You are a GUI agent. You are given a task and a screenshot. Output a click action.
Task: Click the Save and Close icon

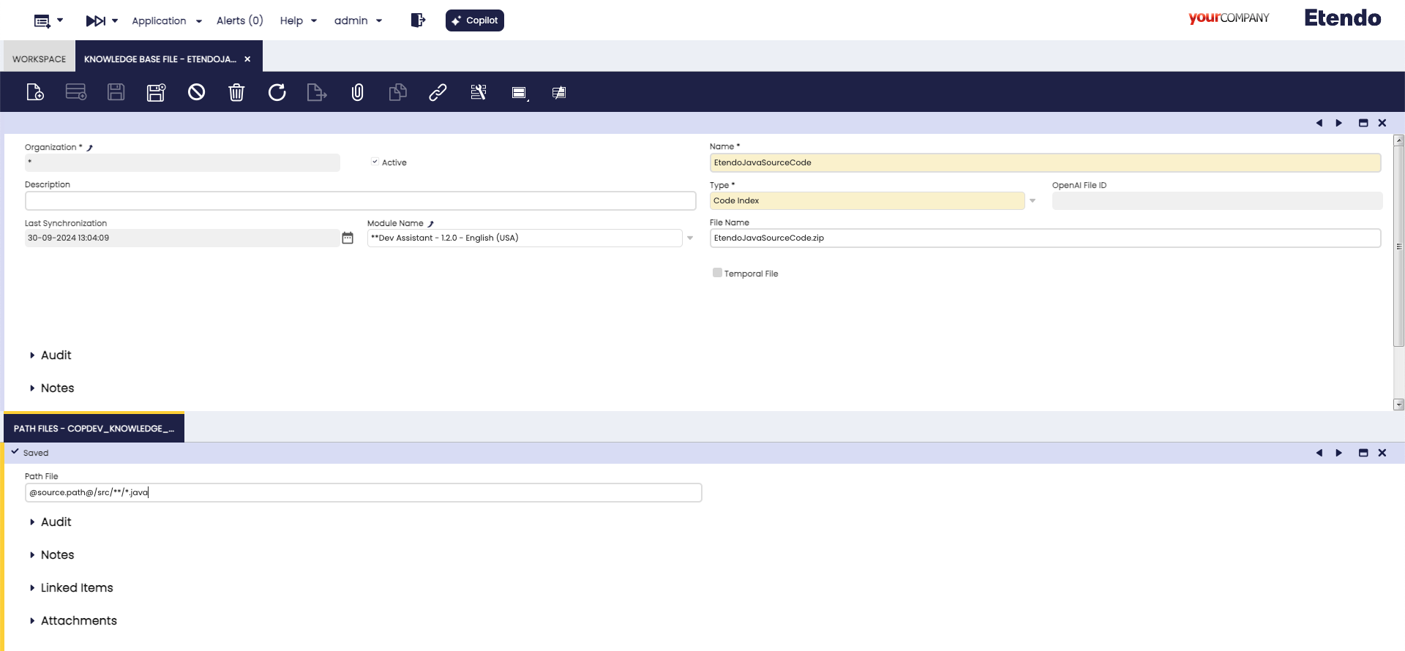156,92
